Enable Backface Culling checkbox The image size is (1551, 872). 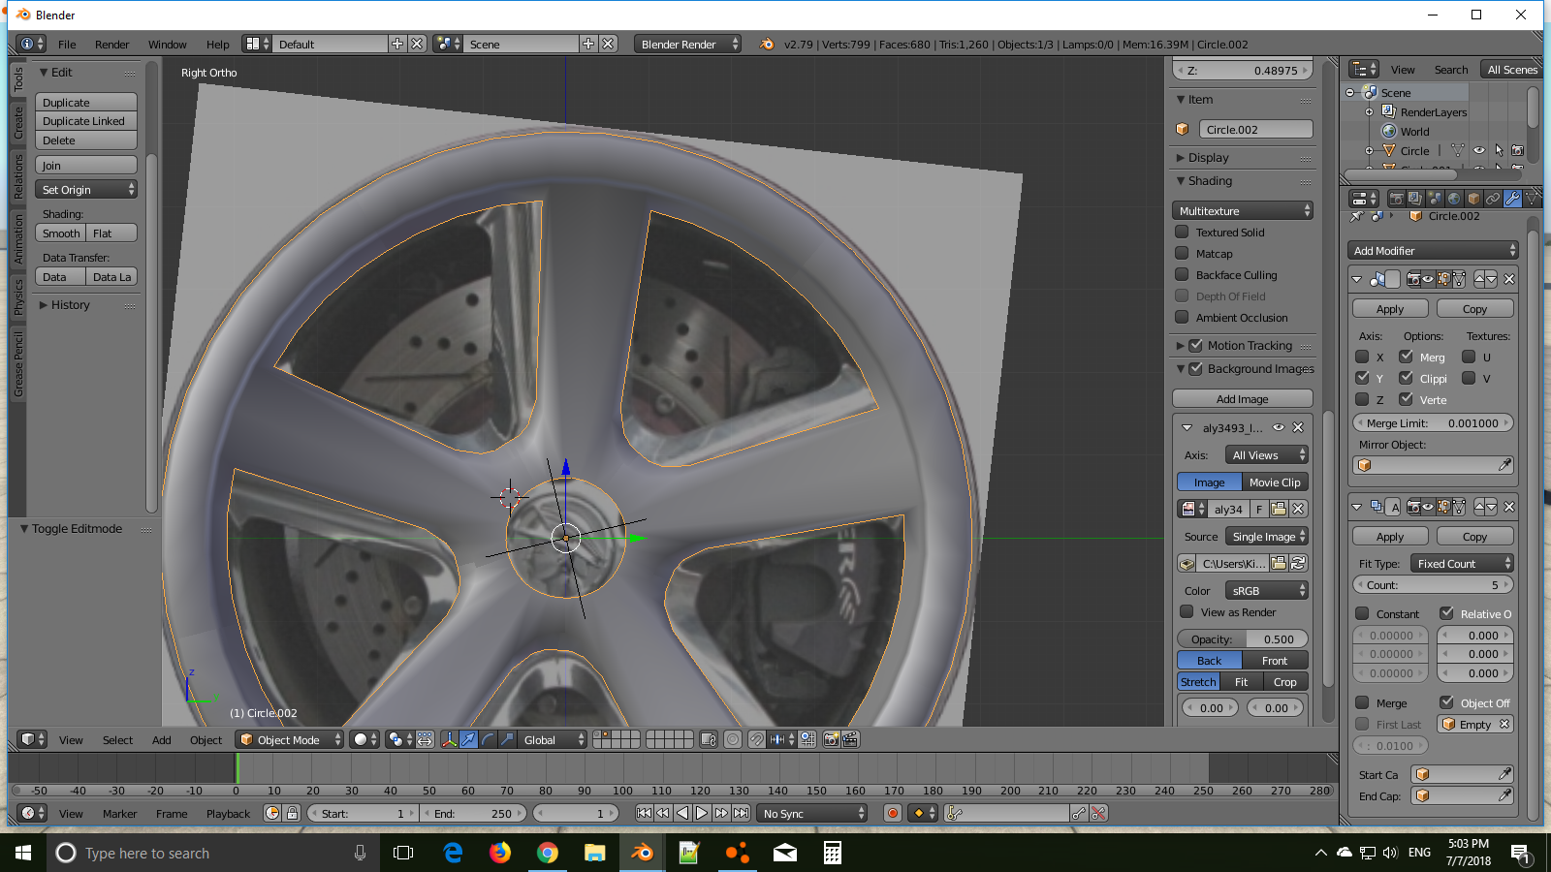tap(1182, 274)
